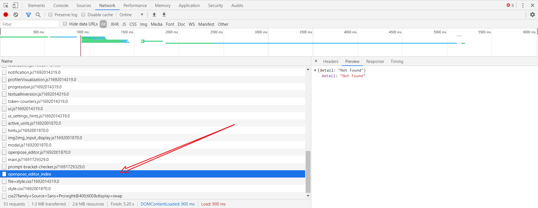Close the DevTools panel
The width and height of the screenshot is (538, 208).
pos(532,5)
